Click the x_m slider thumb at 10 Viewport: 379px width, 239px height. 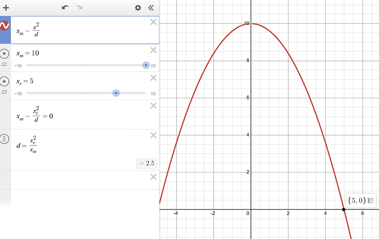click(x=146, y=65)
